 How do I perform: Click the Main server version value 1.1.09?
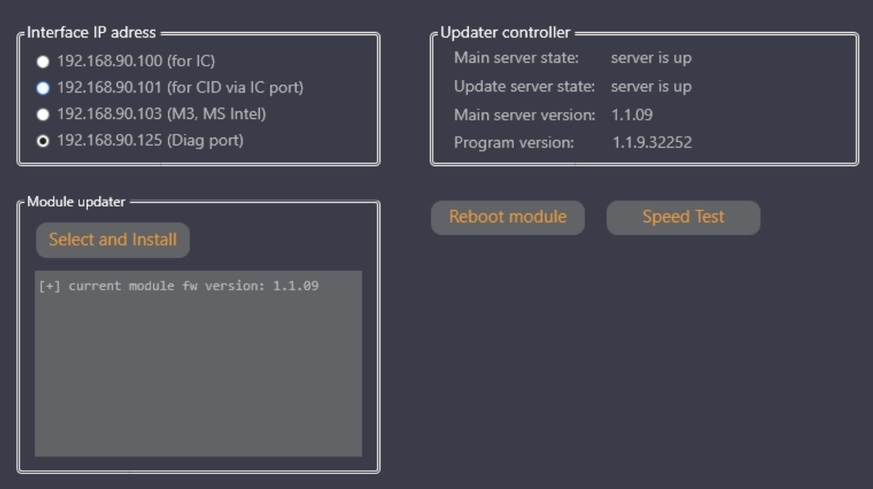point(632,115)
